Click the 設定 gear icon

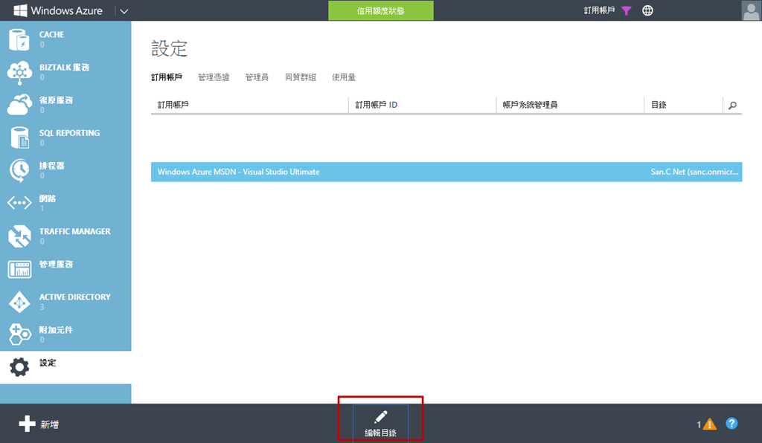pos(19,367)
